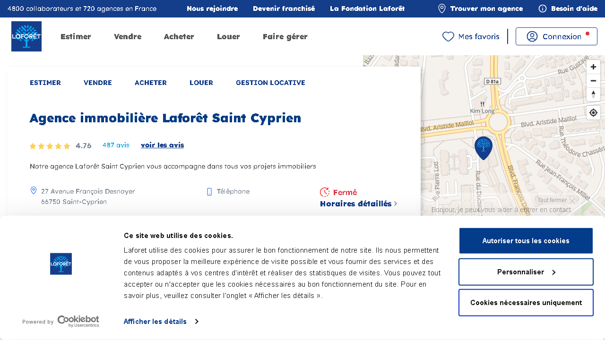Click the 4.76 rating score

click(83, 146)
